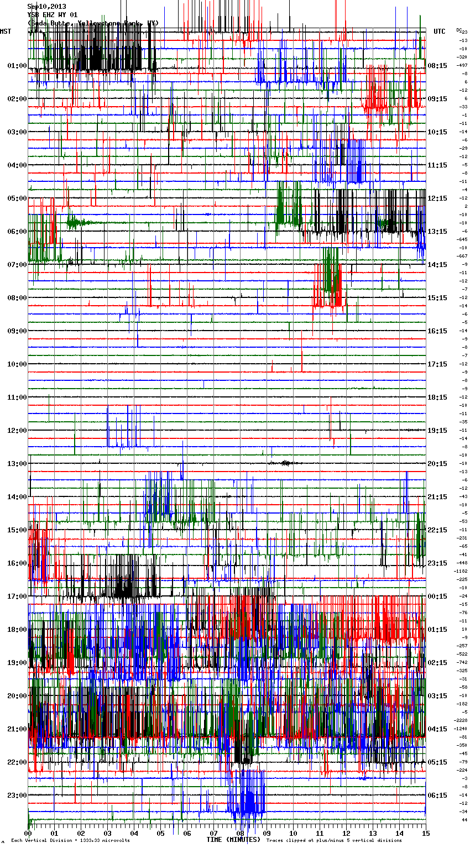Viewport: 470px width, 848px height.
Task: Click the Soda Butte, Yellowstone Park location label
Action: (93, 23)
